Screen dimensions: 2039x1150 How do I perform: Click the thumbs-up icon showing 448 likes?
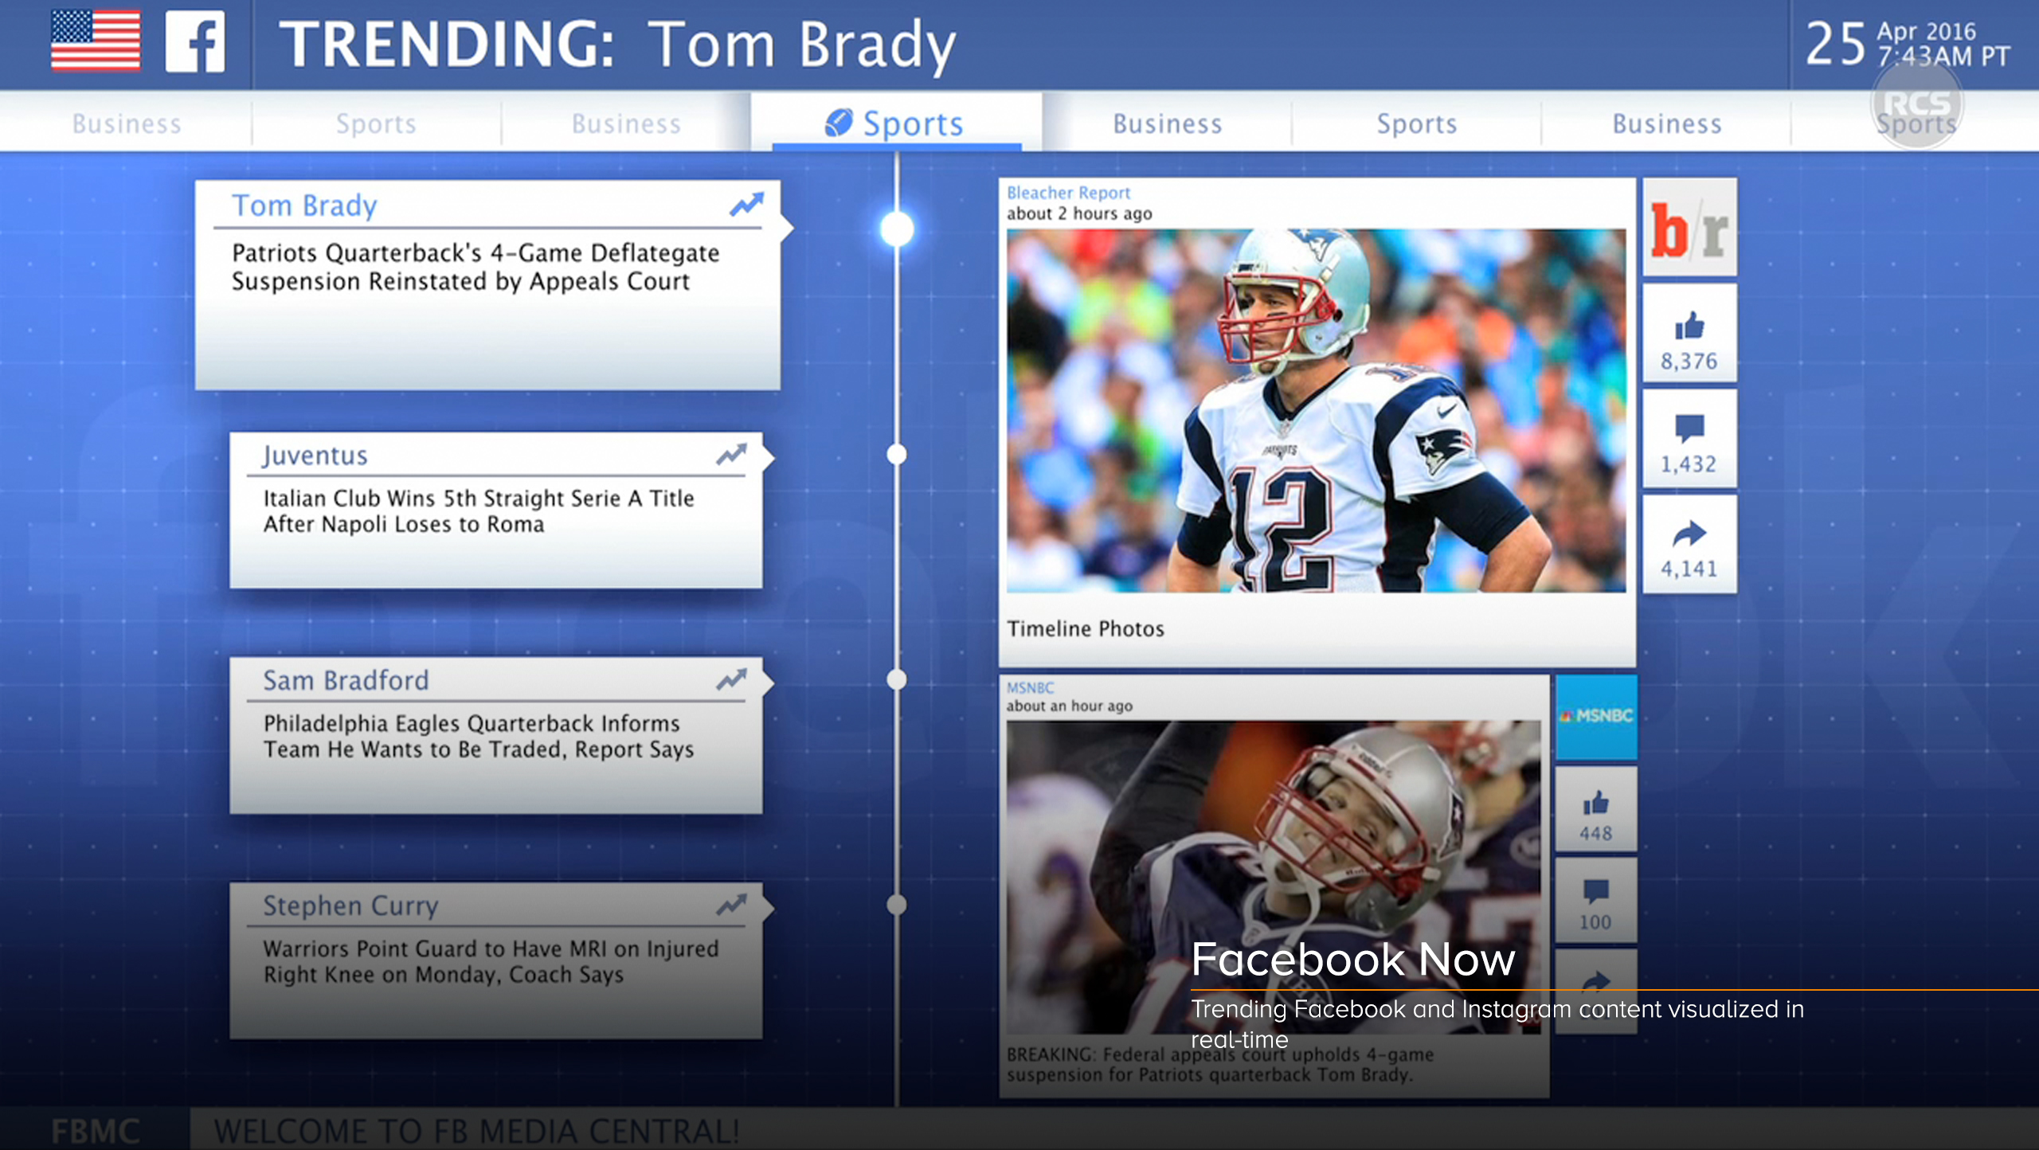point(1596,803)
